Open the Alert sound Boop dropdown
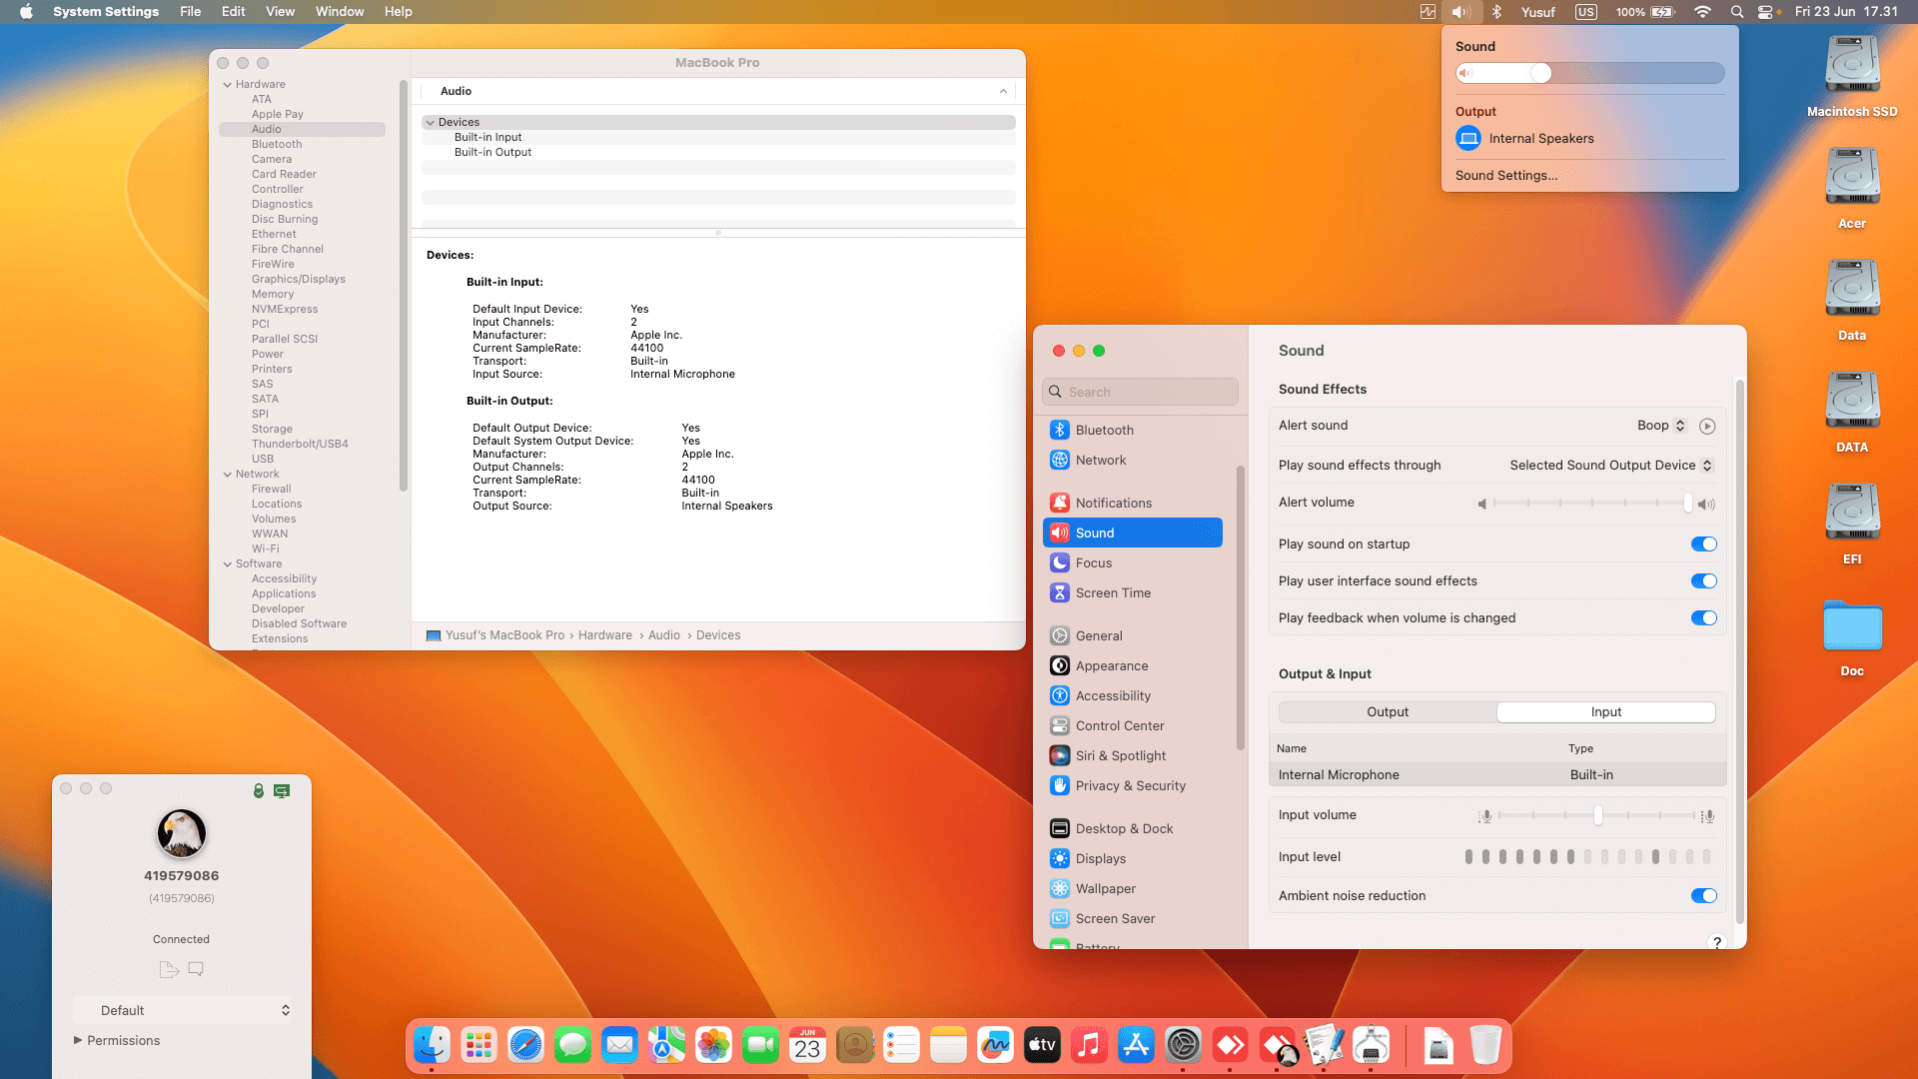This screenshot has width=1918, height=1079. pos(1661,426)
